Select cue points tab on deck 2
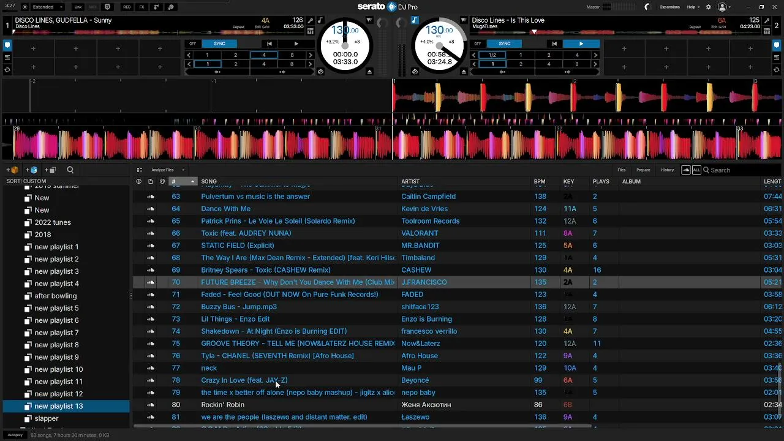 click(x=777, y=45)
